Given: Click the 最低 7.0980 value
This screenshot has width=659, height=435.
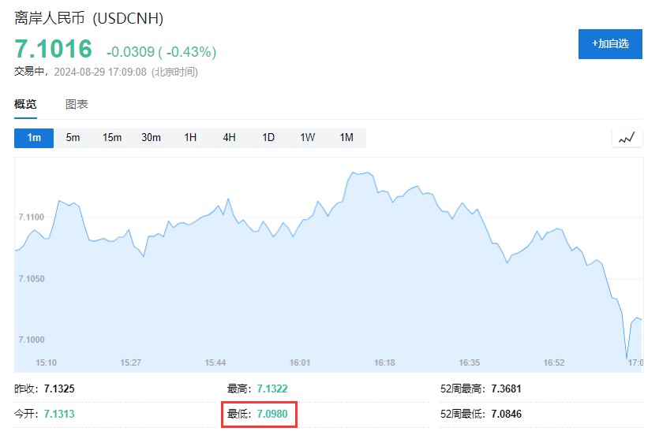Looking at the screenshot, I should (x=272, y=414).
